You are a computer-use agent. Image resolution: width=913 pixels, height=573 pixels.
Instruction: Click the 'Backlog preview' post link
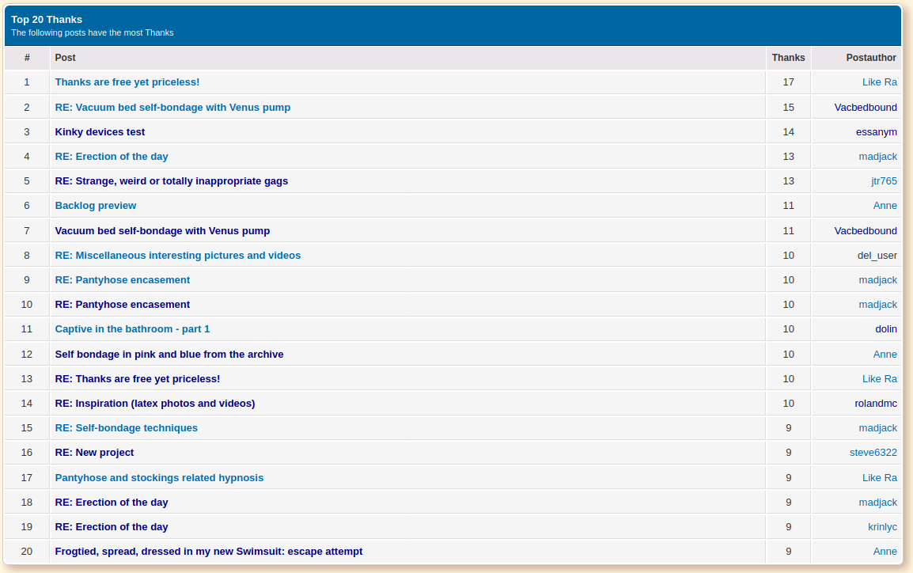point(95,206)
